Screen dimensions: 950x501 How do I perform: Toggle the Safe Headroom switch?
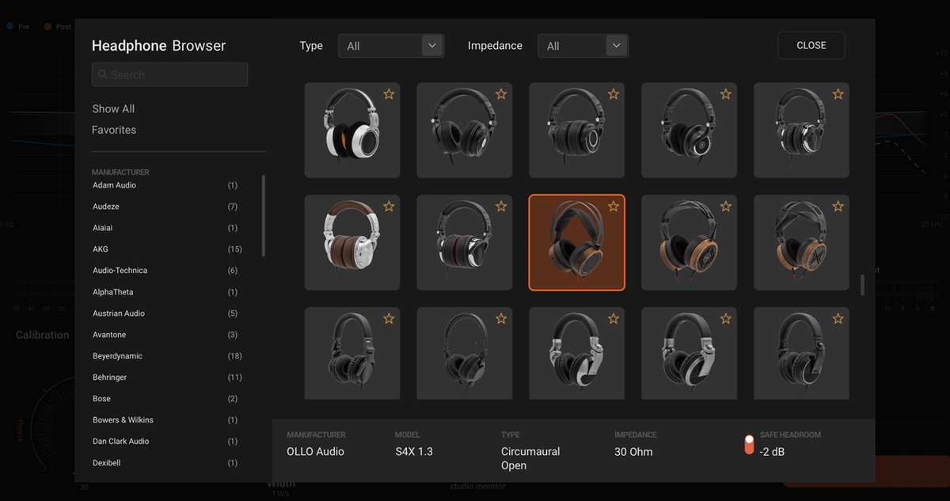point(749,445)
